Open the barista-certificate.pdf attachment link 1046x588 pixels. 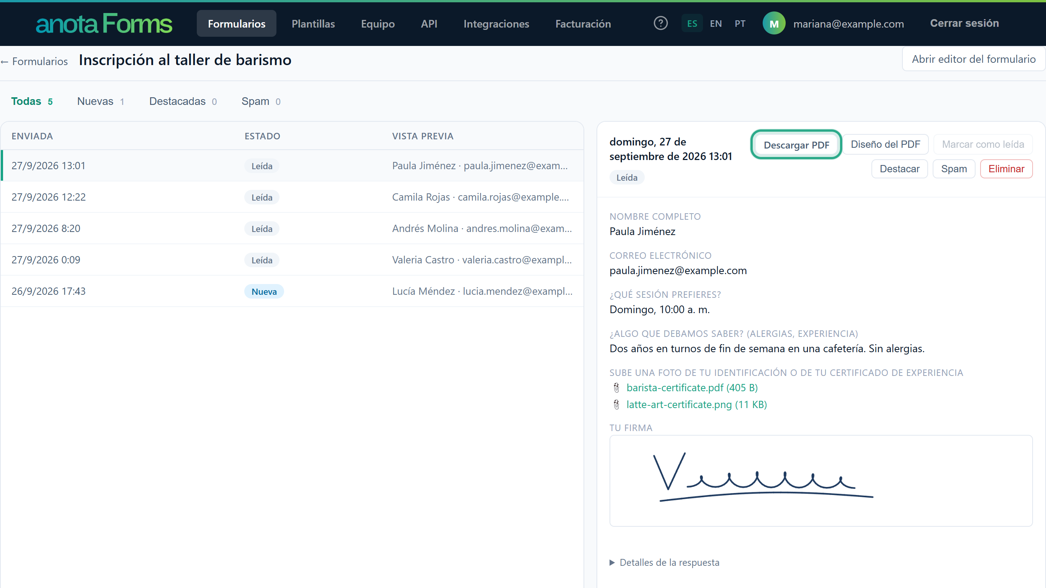tap(692, 388)
